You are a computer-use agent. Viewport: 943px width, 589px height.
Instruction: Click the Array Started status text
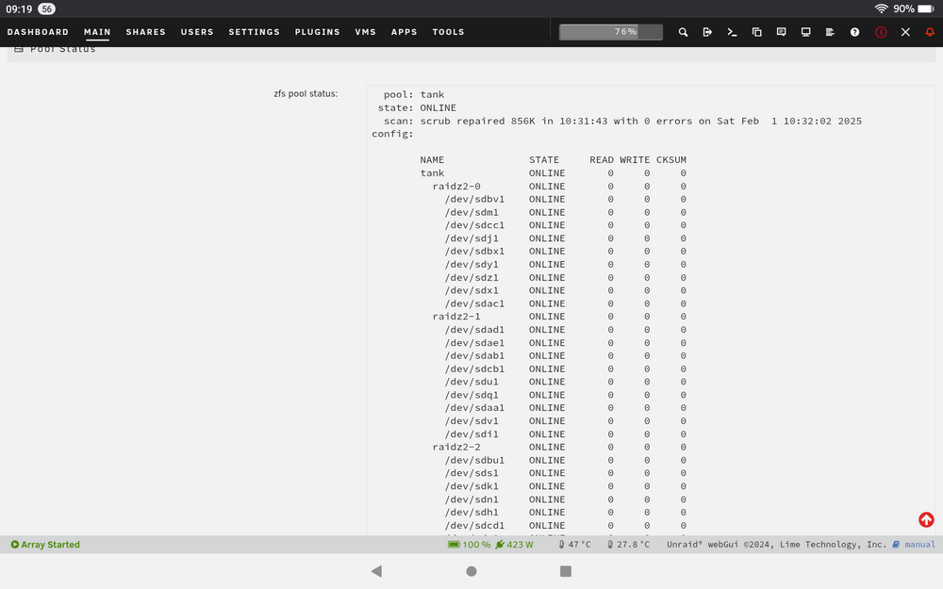(x=51, y=545)
